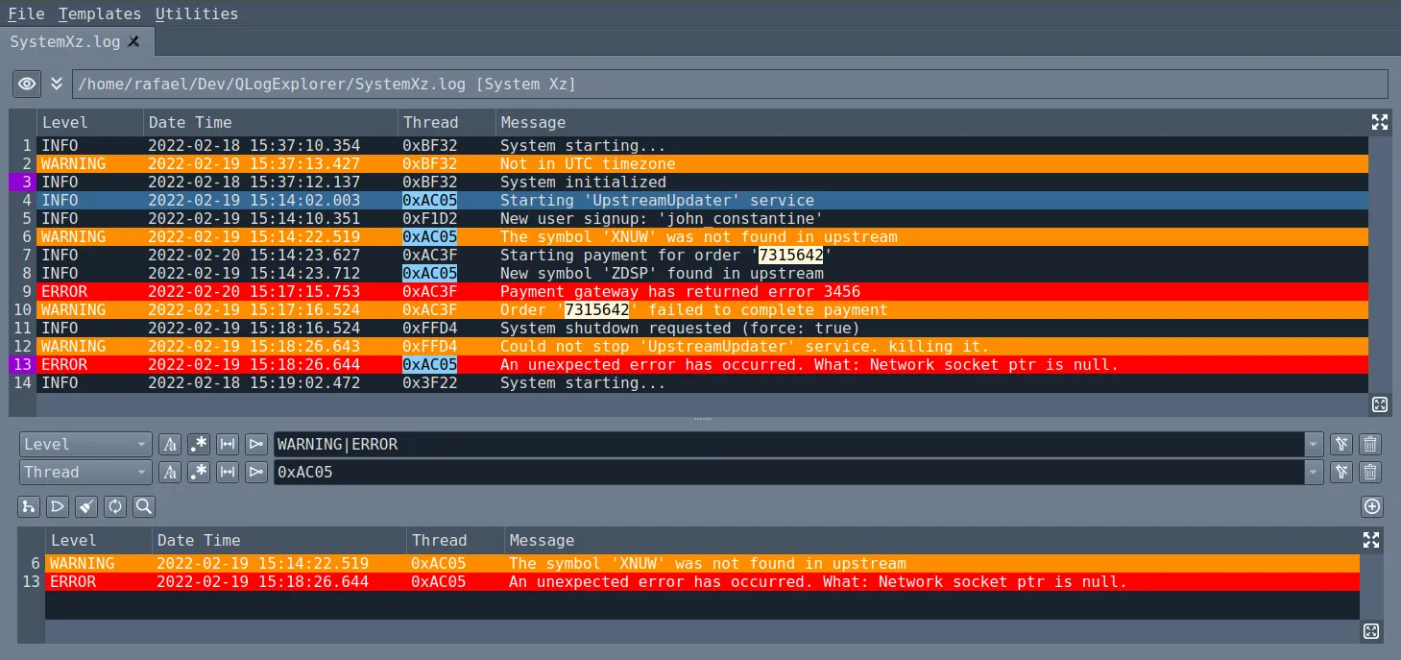Add a new filter with the plus button
The image size is (1401, 660).
pos(1372,506)
